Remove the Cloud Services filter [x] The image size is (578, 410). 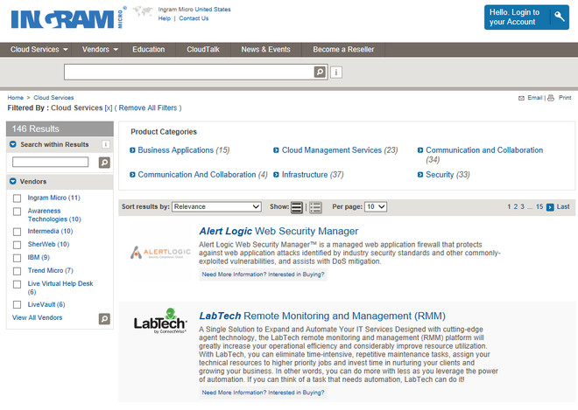pos(109,108)
